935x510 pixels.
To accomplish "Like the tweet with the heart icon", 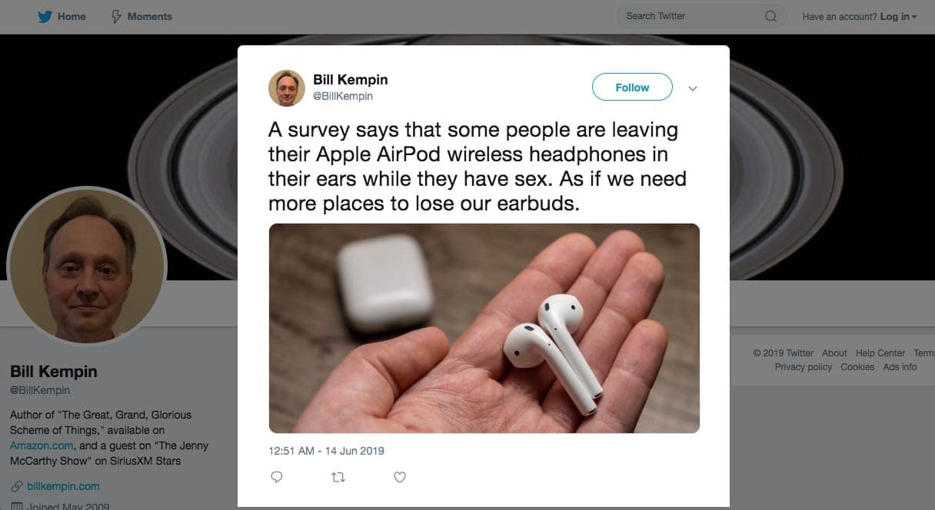I will 399,477.
